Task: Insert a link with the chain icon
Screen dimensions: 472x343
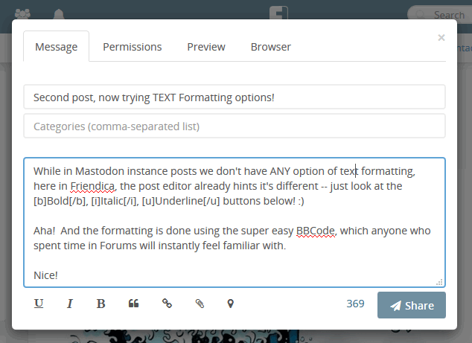Action: tap(167, 304)
